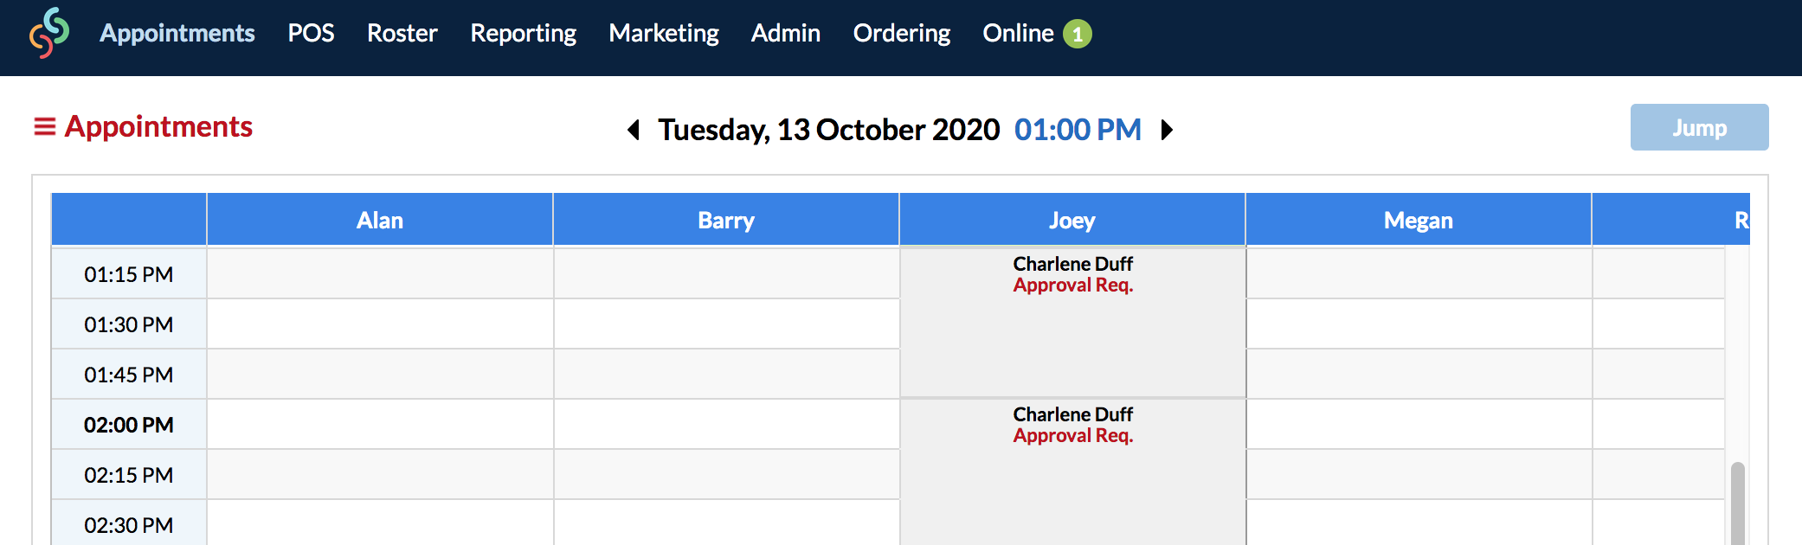Click the 02:00 PM time label
This screenshot has height=545, width=1802.
[x=129, y=425]
